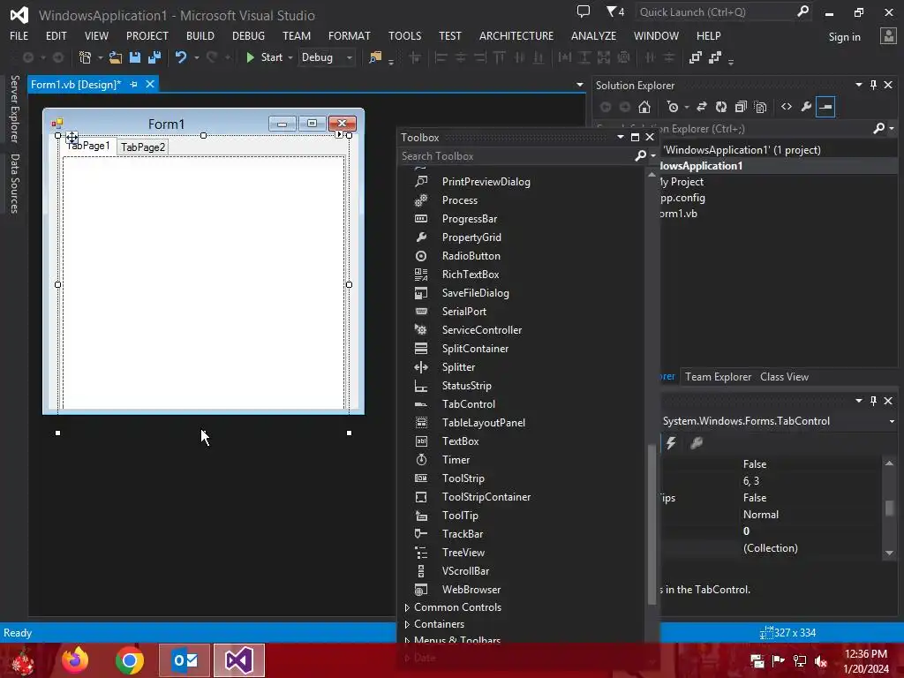Screen dimensions: 904x678
Task: Click the feedback speech bubble icon
Action: click(x=584, y=11)
